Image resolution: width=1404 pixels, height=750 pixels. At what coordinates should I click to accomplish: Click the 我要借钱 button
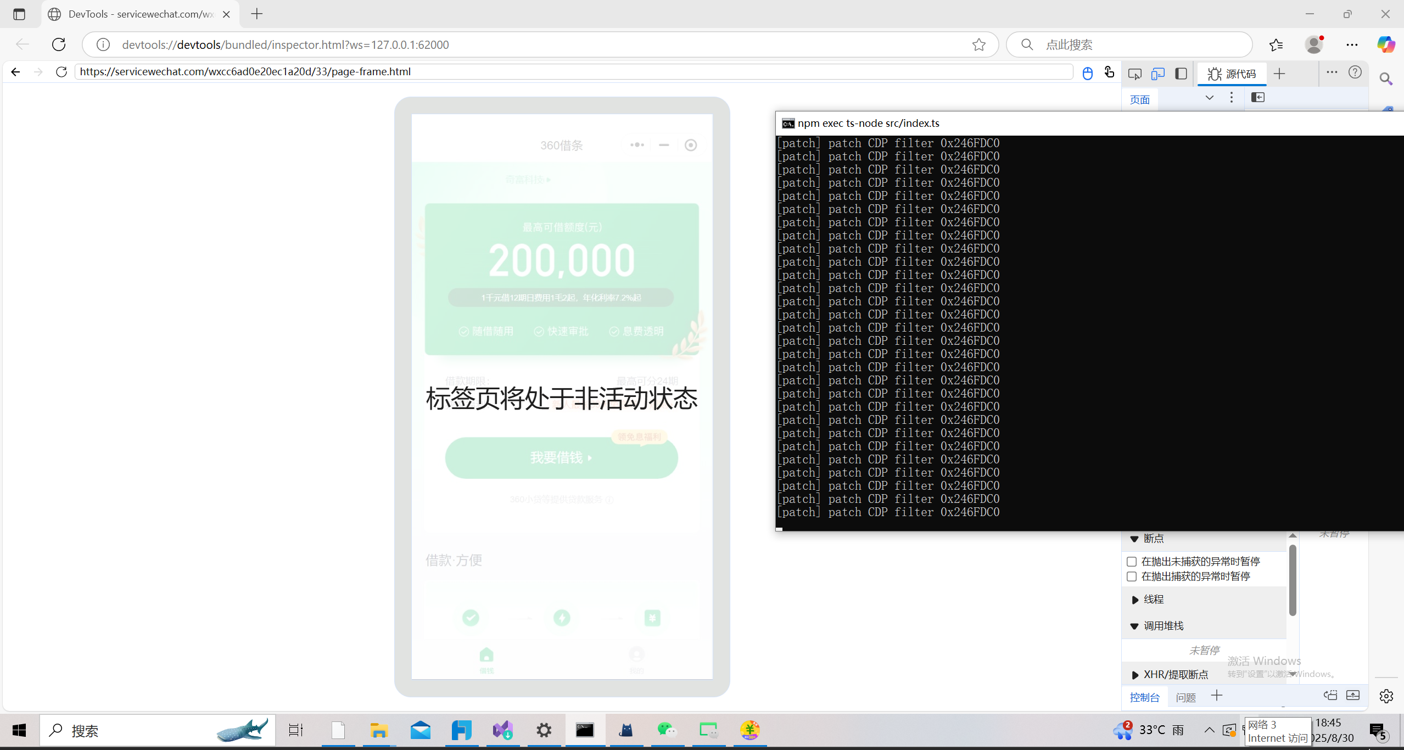click(561, 457)
